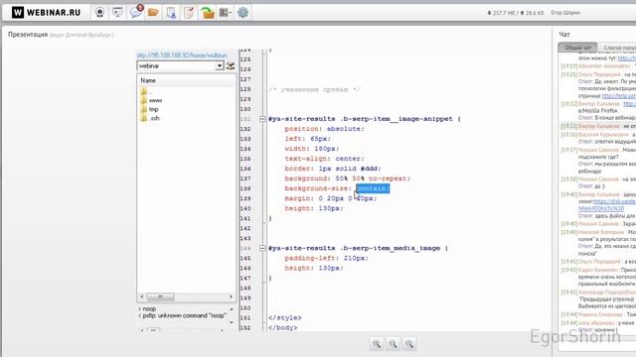Open the orange folder files icon
This screenshot has width=636, height=357.
coord(153,13)
